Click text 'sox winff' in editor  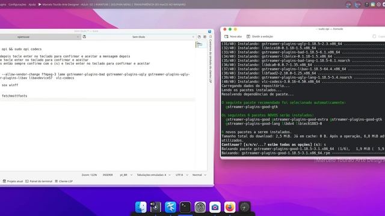click(10, 85)
